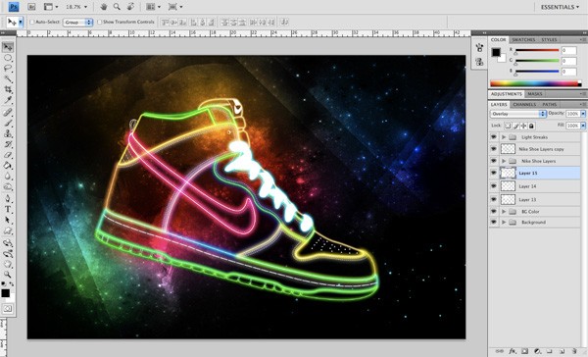Open the Arrange Documents dropdown
588x357 pixels.
click(153, 7)
